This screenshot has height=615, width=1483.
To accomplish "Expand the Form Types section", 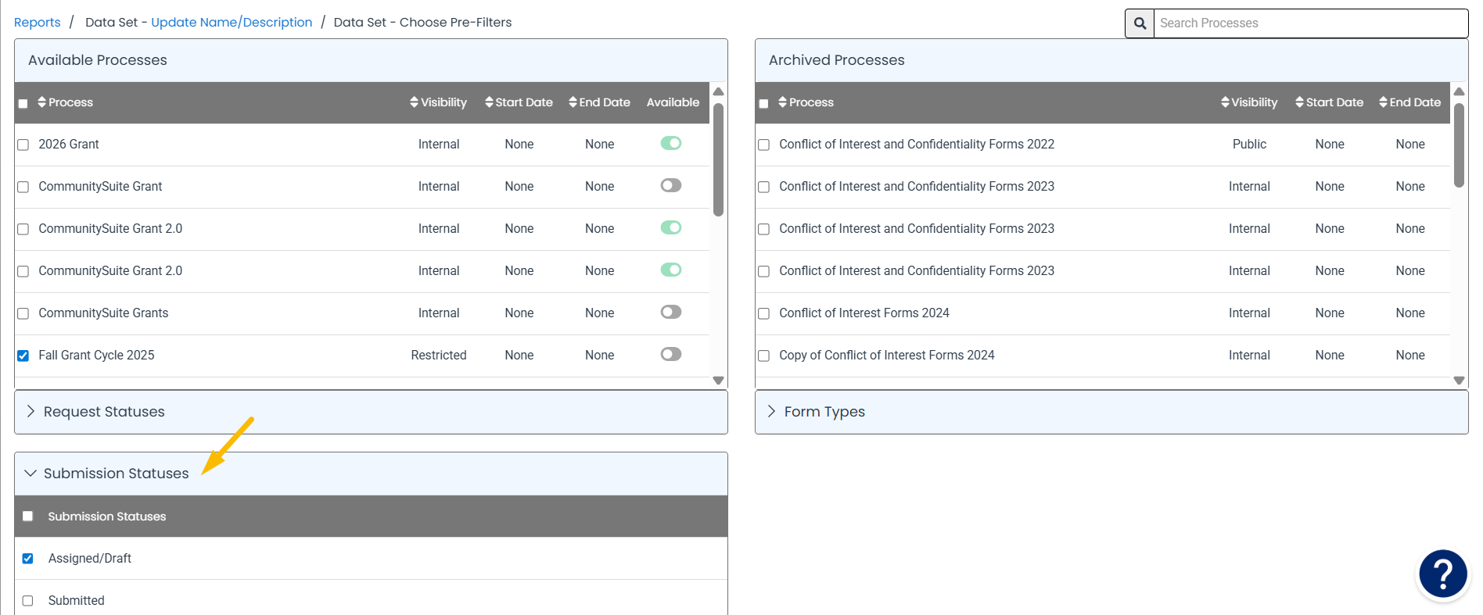I will click(1111, 412).
